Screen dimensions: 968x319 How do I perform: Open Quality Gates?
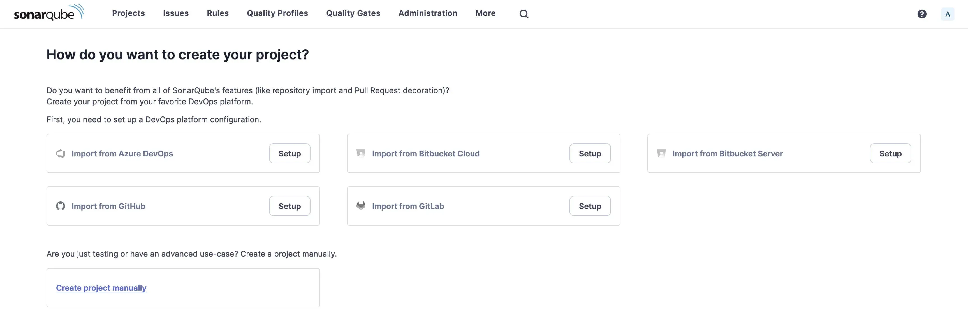(x=353, y=13)
